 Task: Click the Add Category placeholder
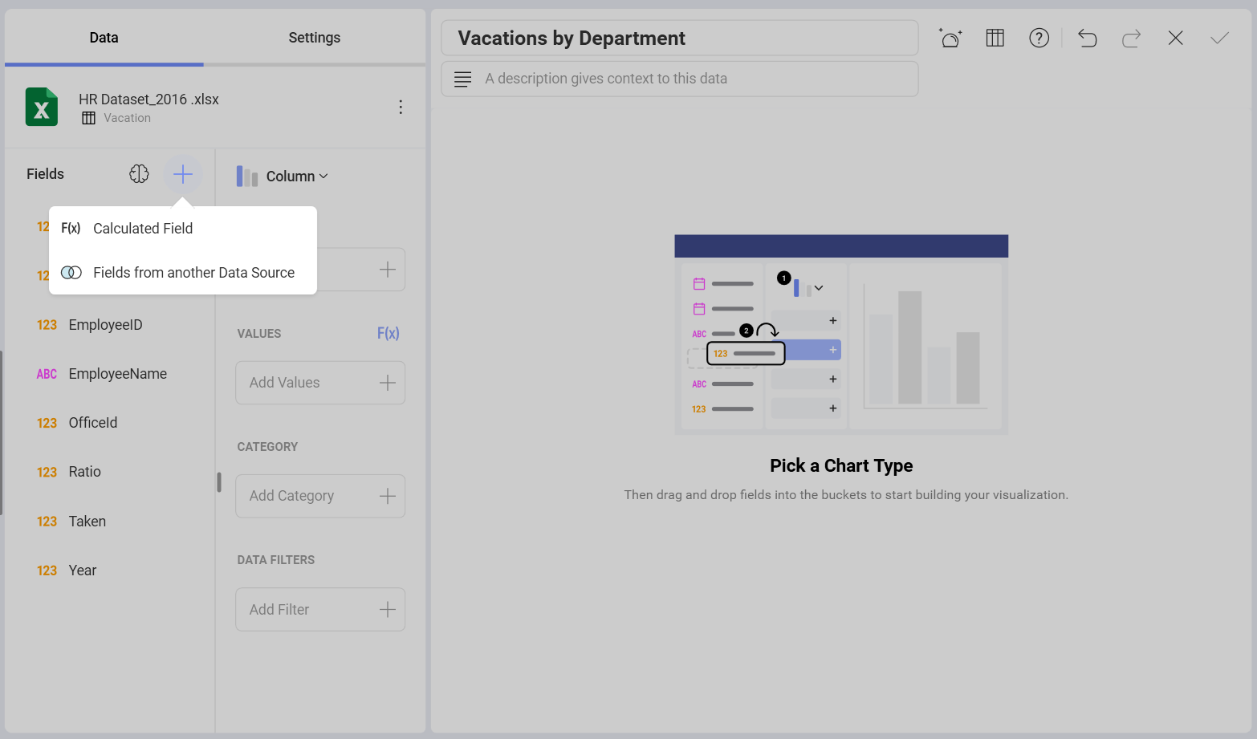pos(320,496)
